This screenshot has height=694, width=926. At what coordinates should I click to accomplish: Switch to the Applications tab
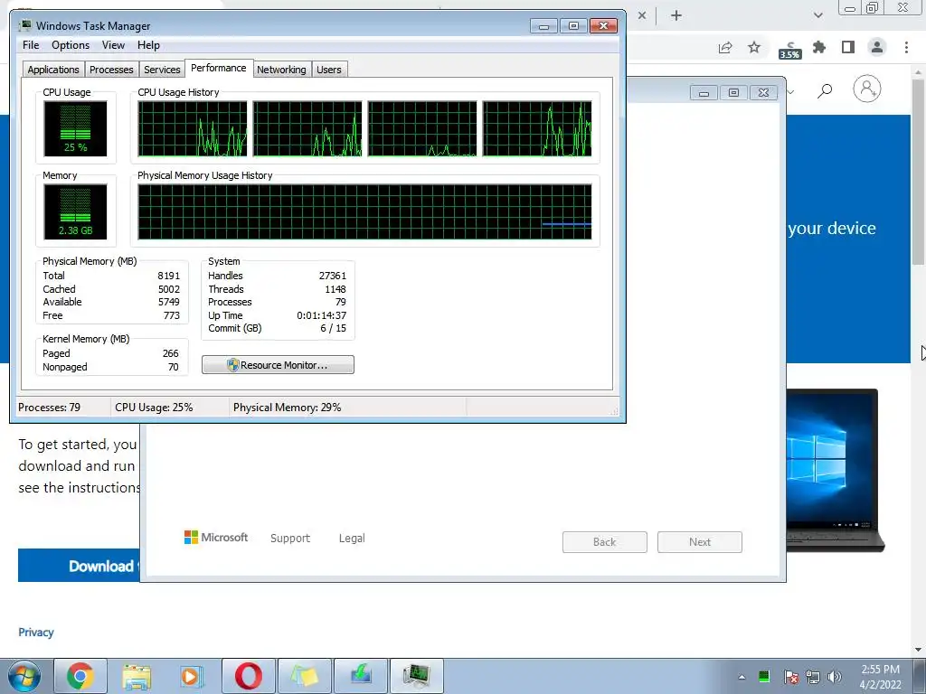coord(53,70)
